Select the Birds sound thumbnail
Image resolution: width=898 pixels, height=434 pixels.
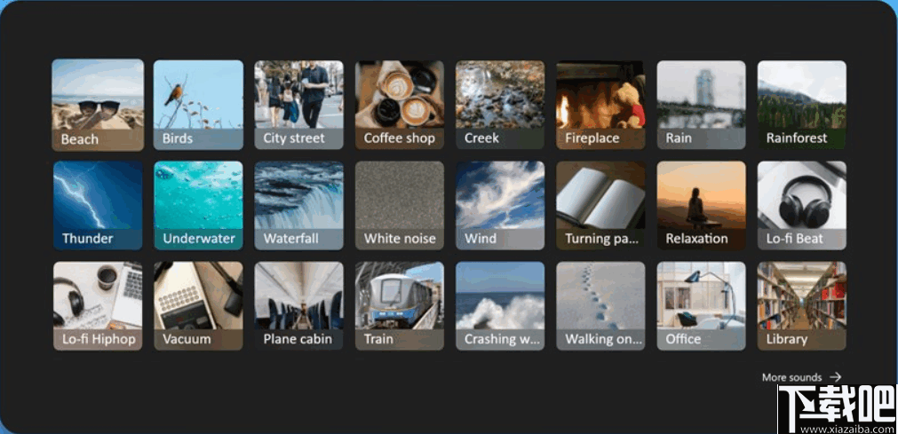pyautogui.click(x=198, y=105)
